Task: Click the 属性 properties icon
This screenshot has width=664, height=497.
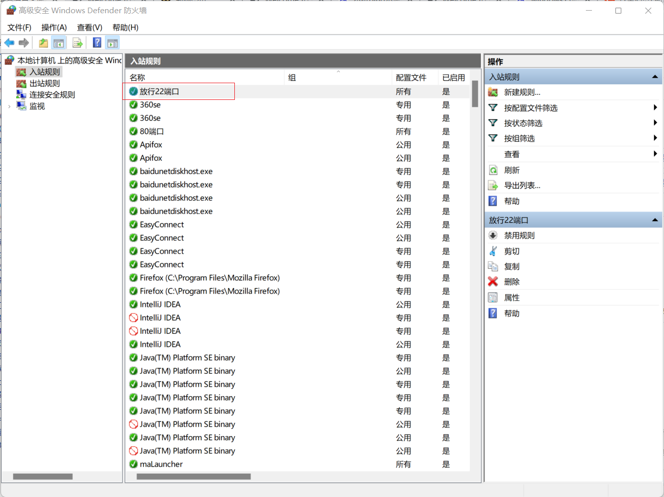Action: (x=493, y=298)
